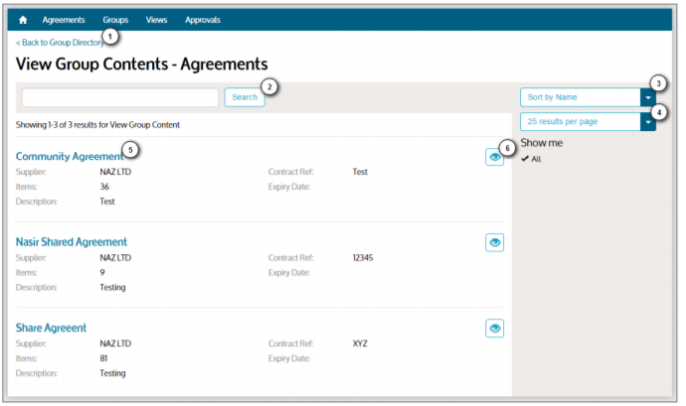Go to the Views menu item
The image size is (686, 406).
[156, 20]
